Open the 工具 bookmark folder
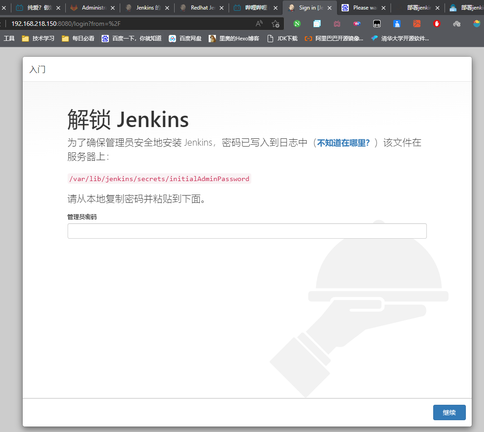 click(9, 38)
